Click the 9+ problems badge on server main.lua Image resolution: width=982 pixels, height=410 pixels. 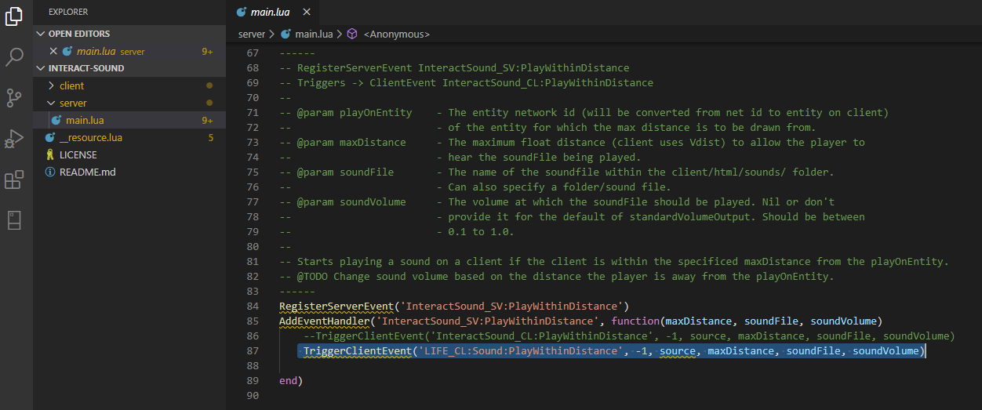click(208, 120)
